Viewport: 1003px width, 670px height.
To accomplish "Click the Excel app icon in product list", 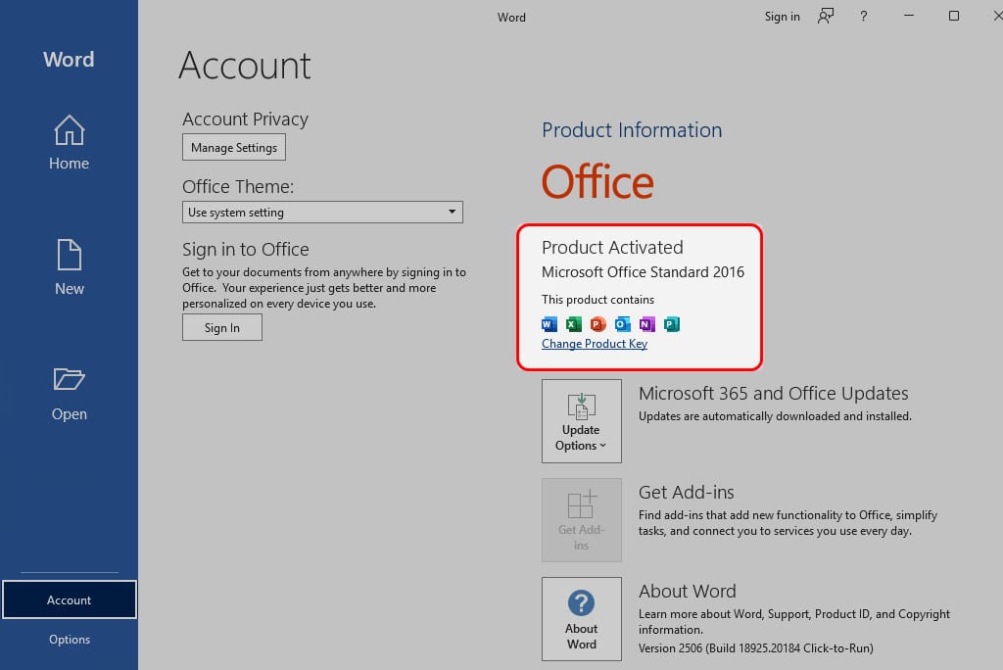I will click(573, 324).
